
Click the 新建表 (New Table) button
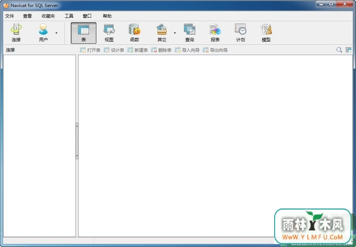tap(138, 50)
